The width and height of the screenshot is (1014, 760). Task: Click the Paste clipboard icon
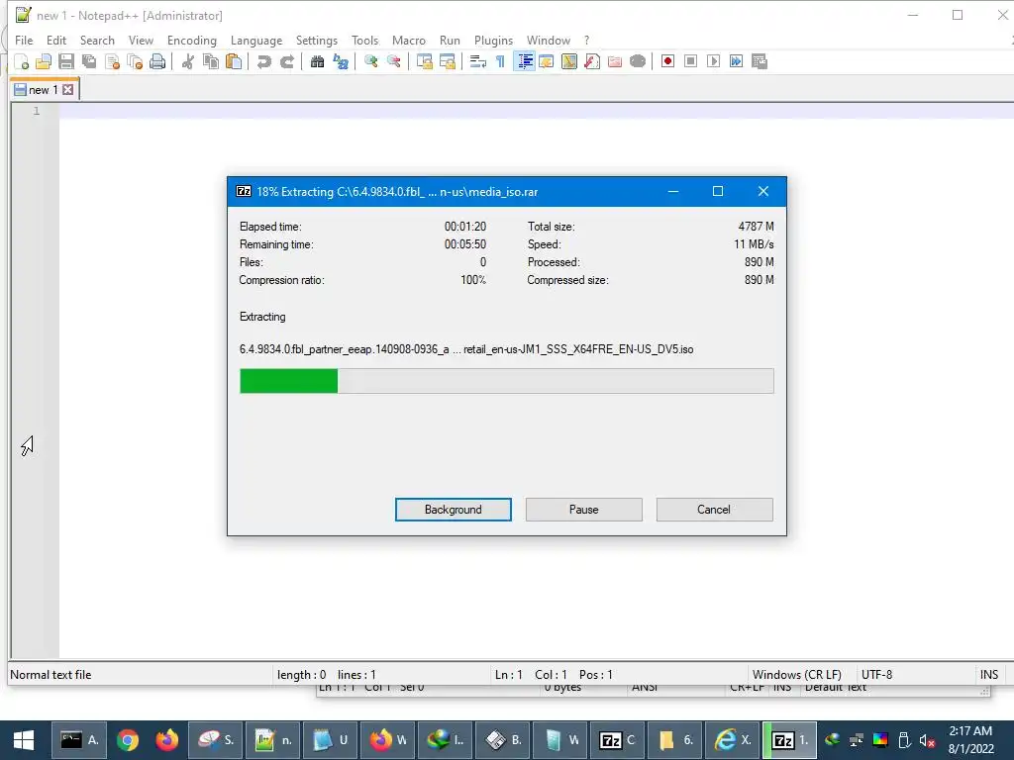click(x=234, y=61)
